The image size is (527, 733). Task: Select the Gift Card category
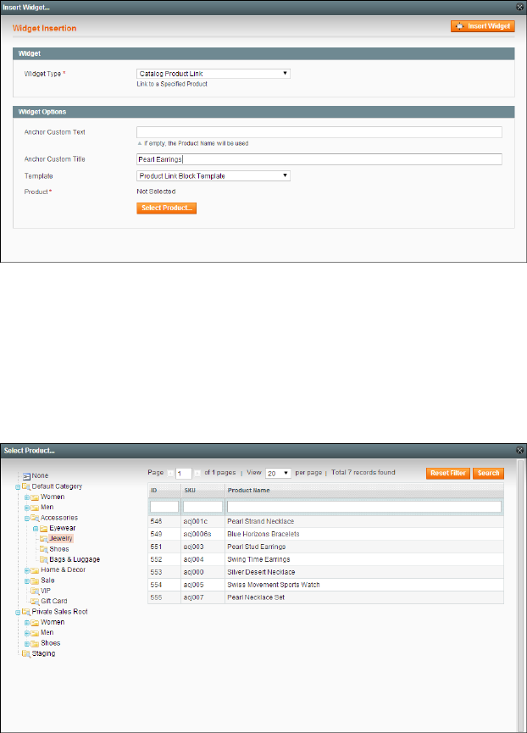(54, 601)
